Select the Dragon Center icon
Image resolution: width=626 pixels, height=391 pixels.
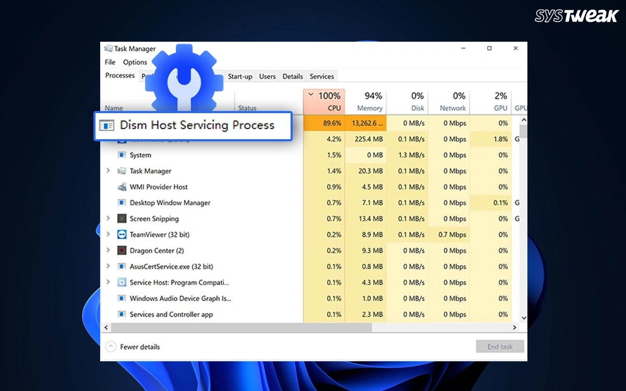121,251
